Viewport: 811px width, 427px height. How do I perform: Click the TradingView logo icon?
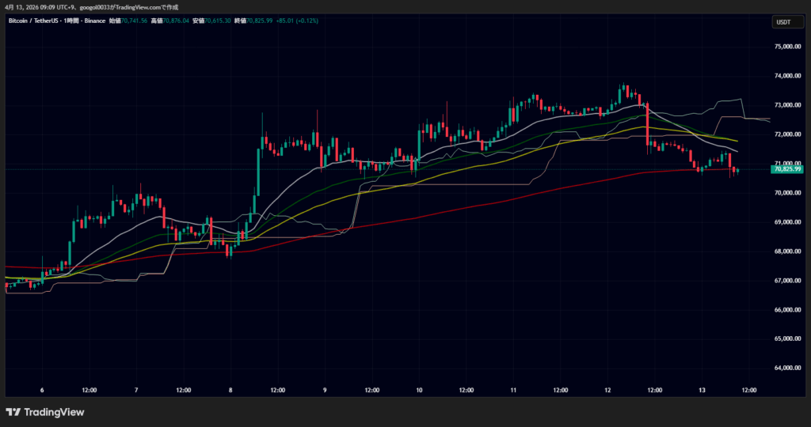[x=13, y=412]
